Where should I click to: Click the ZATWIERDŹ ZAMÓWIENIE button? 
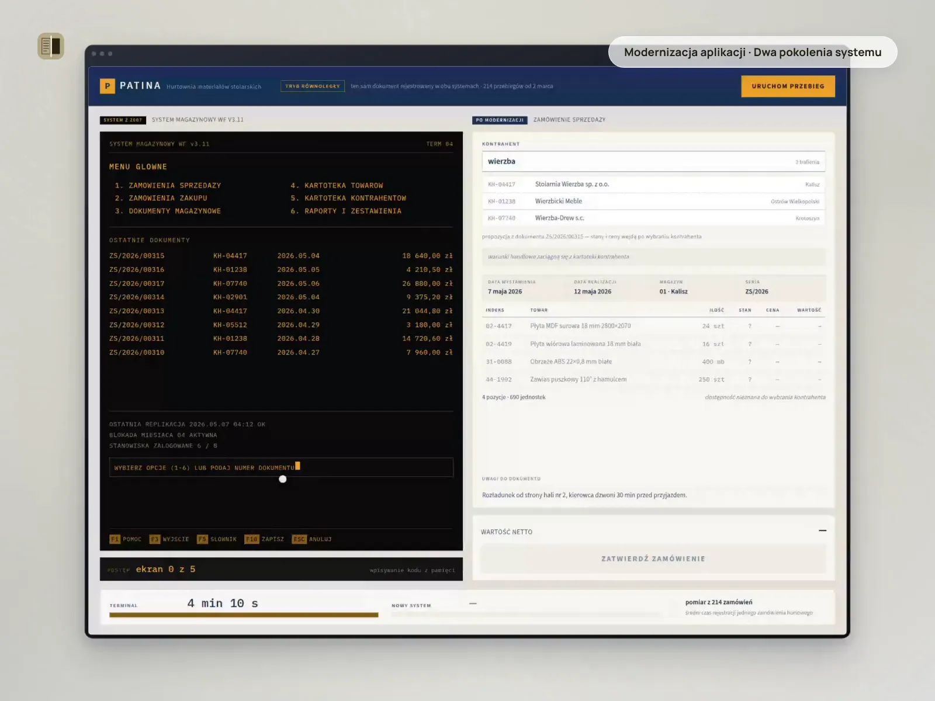click(x=653, y=559)
